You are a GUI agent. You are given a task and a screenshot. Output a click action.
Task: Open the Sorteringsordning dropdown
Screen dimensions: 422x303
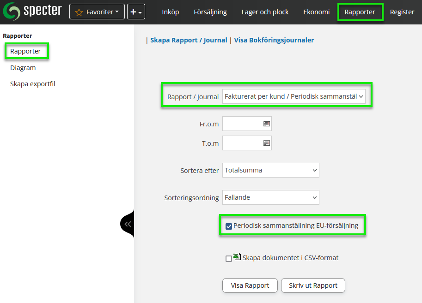pos(270,197)
